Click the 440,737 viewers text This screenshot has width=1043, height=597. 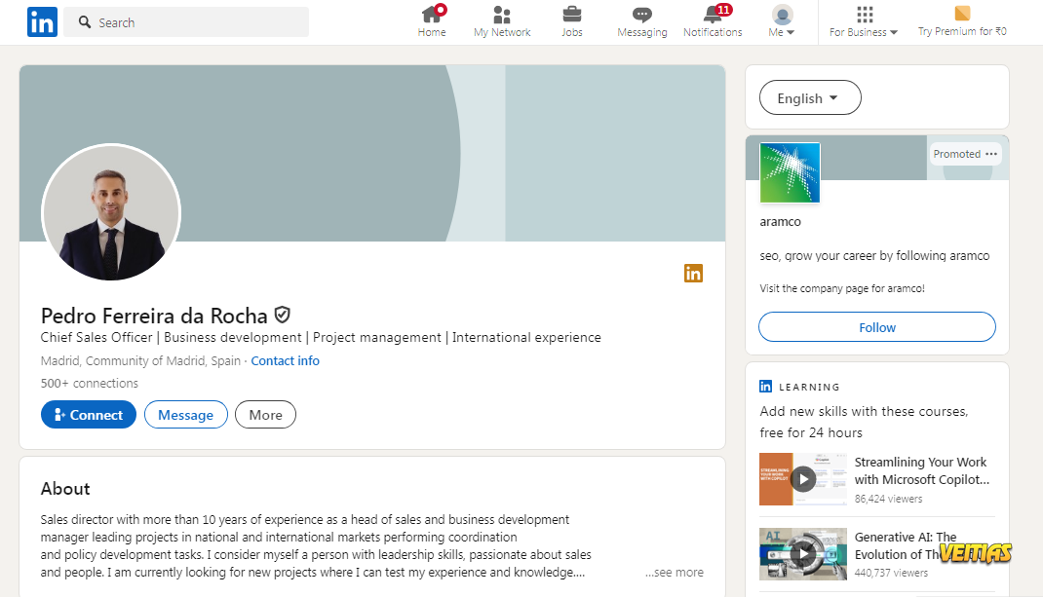[891, 573]
